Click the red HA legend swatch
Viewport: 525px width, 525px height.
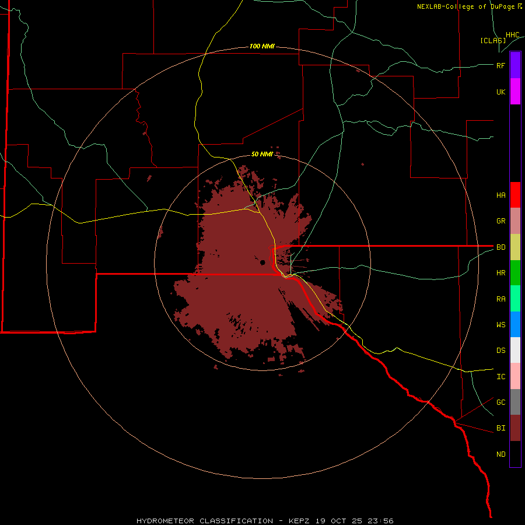pyautogui.click(x=515, y=195)
